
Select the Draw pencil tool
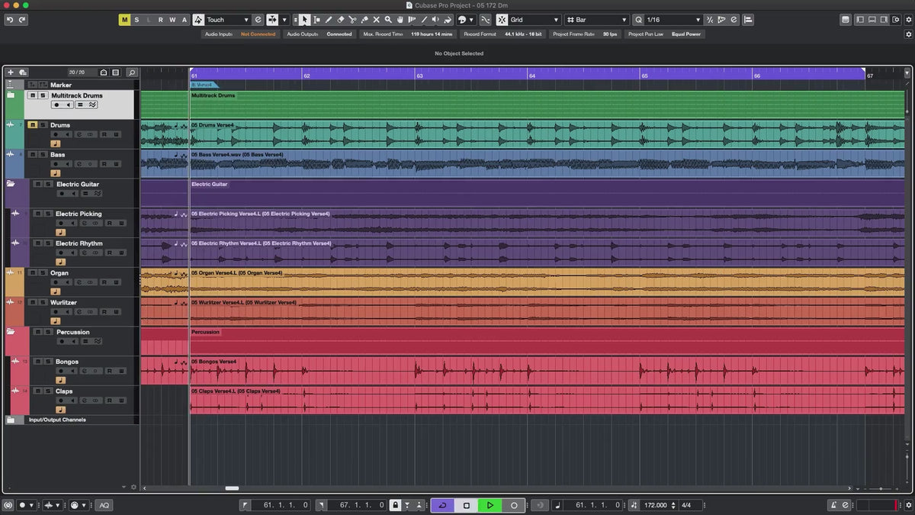329,20
